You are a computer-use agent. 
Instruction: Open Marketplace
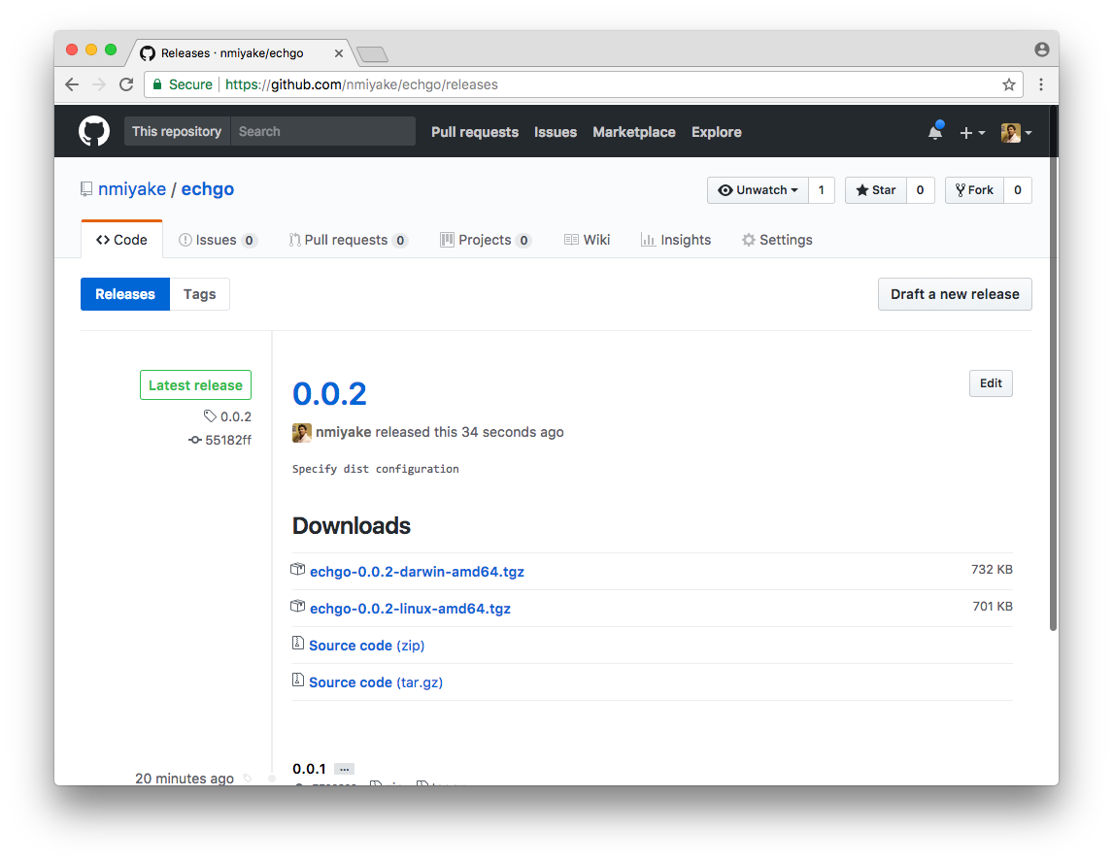pos(634,132)
